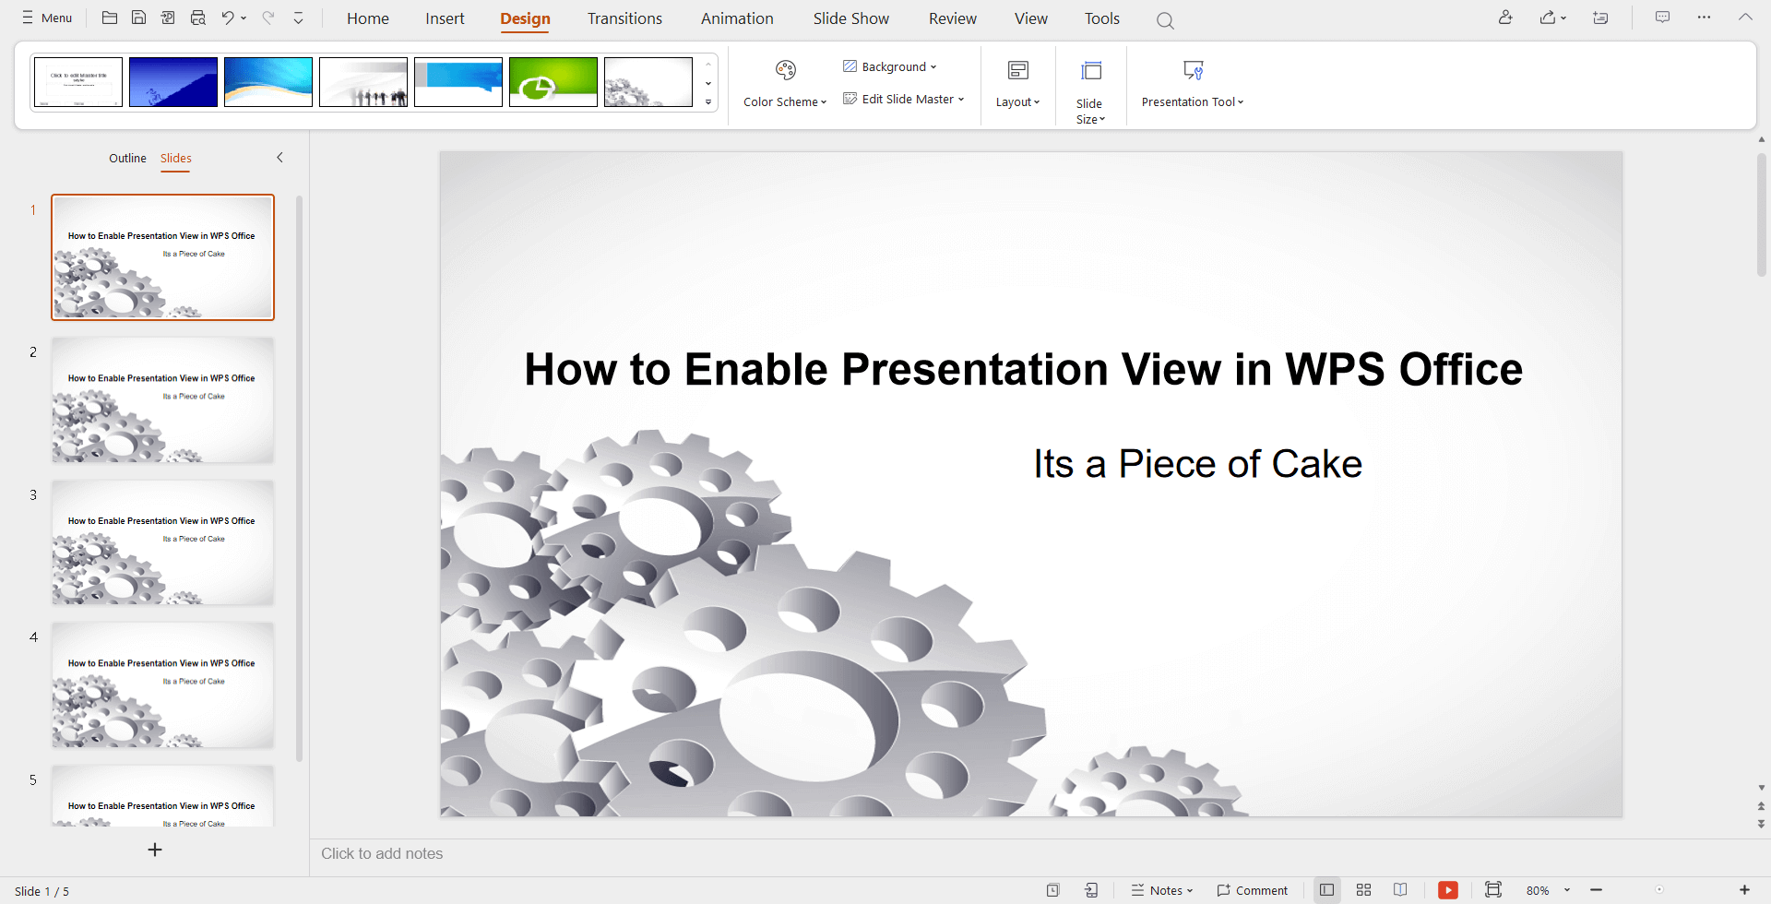Switch to Slide Sorter view
This screenshot has height=904, width=1771.
(1363, 890)
